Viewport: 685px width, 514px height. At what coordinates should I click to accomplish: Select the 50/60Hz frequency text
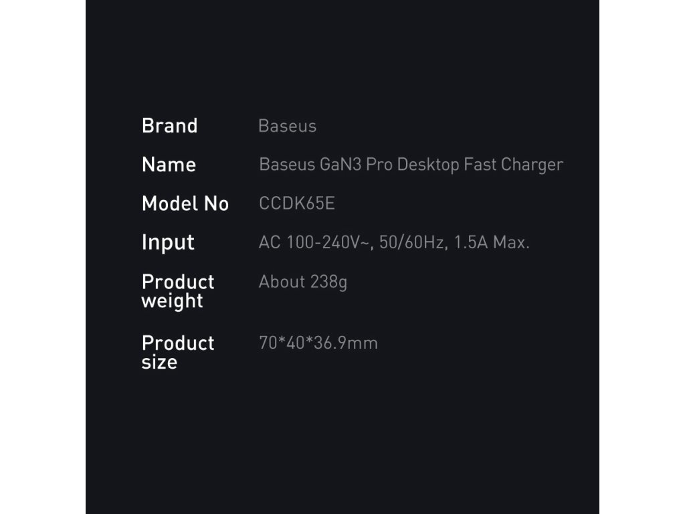coord(411,242)
